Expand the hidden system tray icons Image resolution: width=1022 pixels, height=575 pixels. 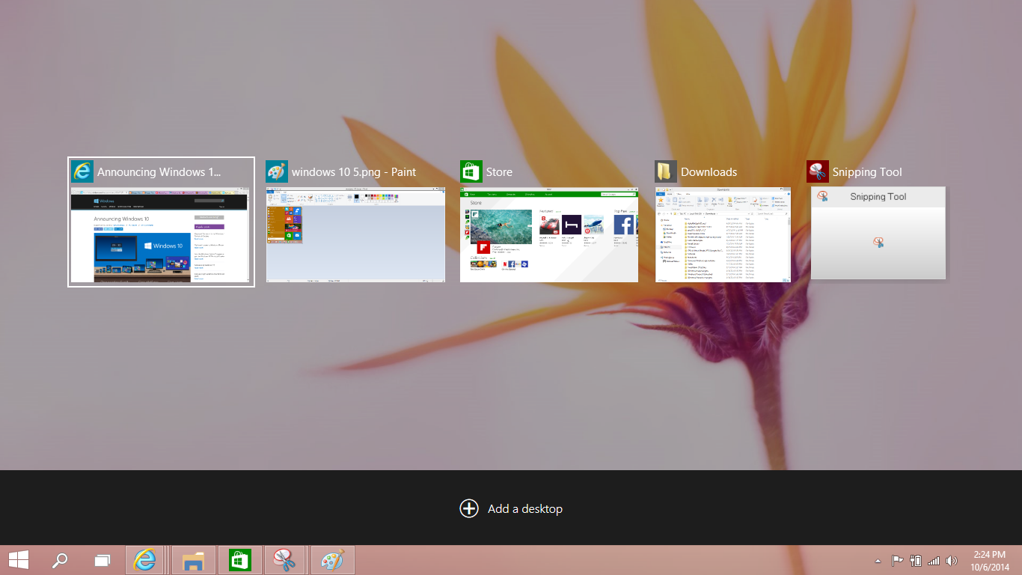click(878, 559)
